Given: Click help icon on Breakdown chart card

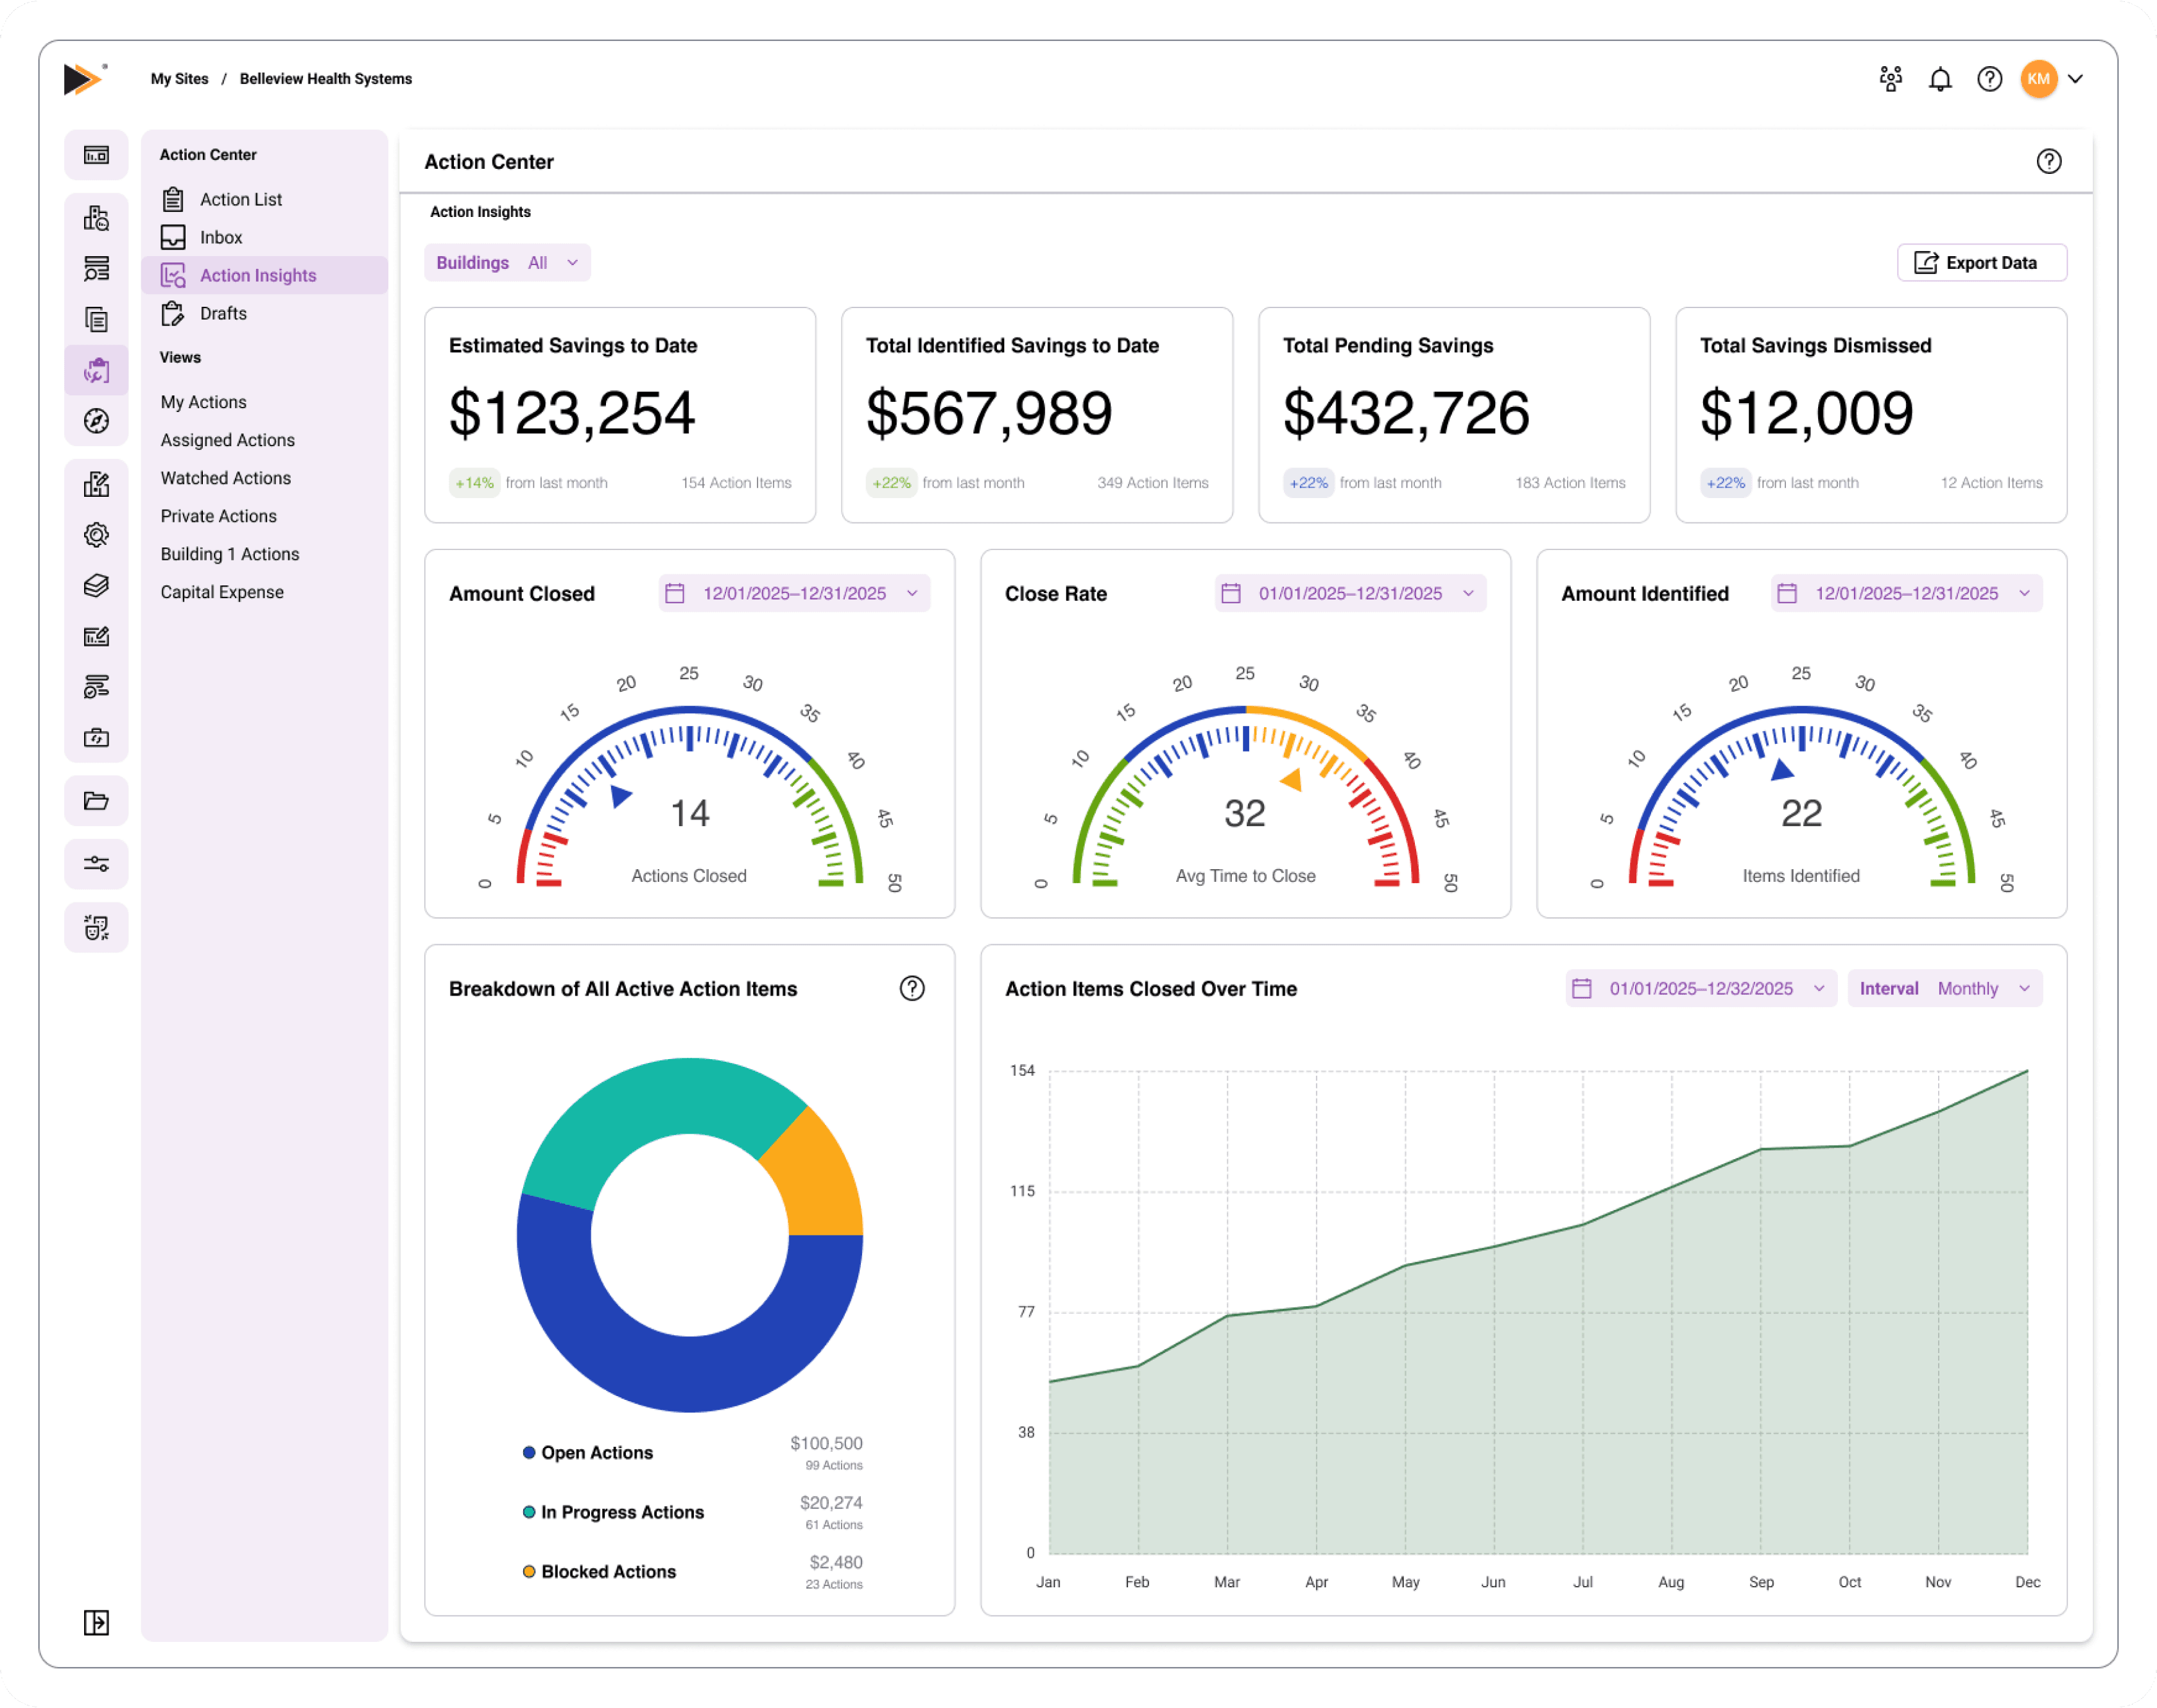Looking at the screenshot, I should pos(911,988).
